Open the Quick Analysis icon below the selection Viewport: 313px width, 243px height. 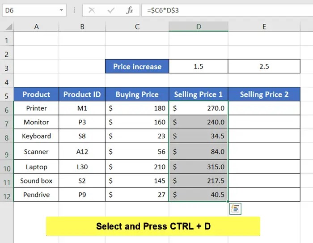235,209
